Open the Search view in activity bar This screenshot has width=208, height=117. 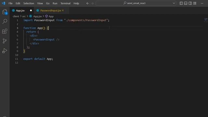coord(5,21)
